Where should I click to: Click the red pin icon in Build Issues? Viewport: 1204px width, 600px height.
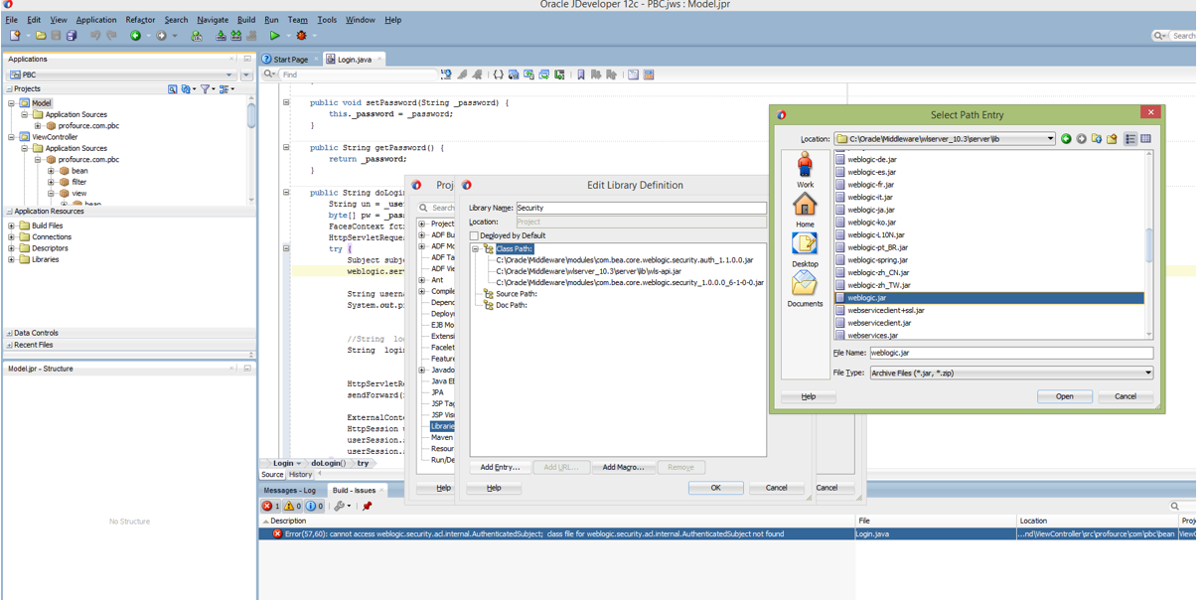(367, 507)
